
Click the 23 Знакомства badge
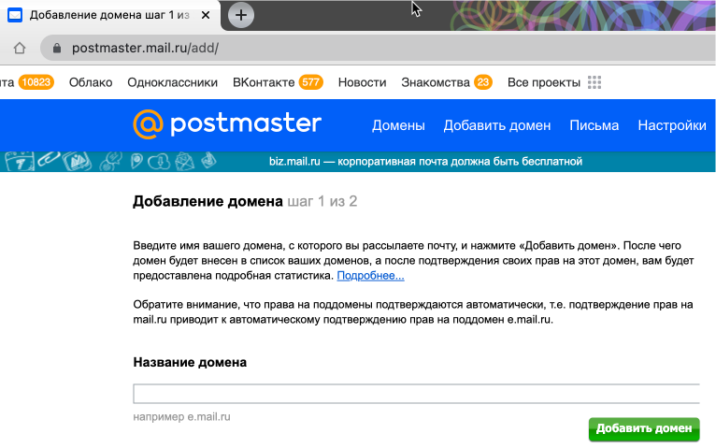482,82
